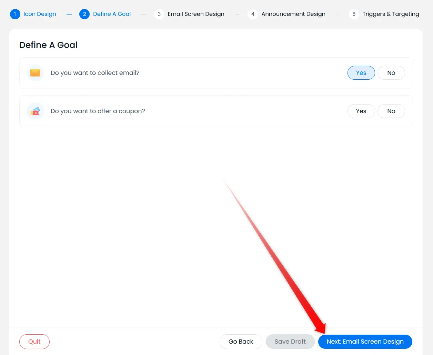
Task: Open the Icon Design step label
Action: 40,14
